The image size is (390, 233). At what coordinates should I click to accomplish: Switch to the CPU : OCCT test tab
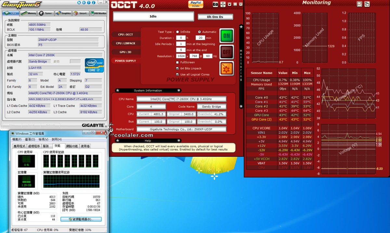click(x=126, y=34)
